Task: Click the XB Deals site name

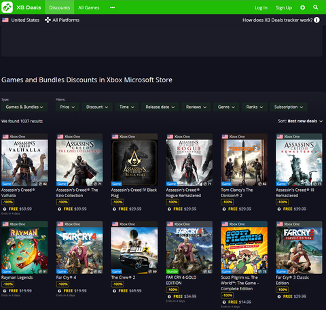Action: (x=29, y=7)
